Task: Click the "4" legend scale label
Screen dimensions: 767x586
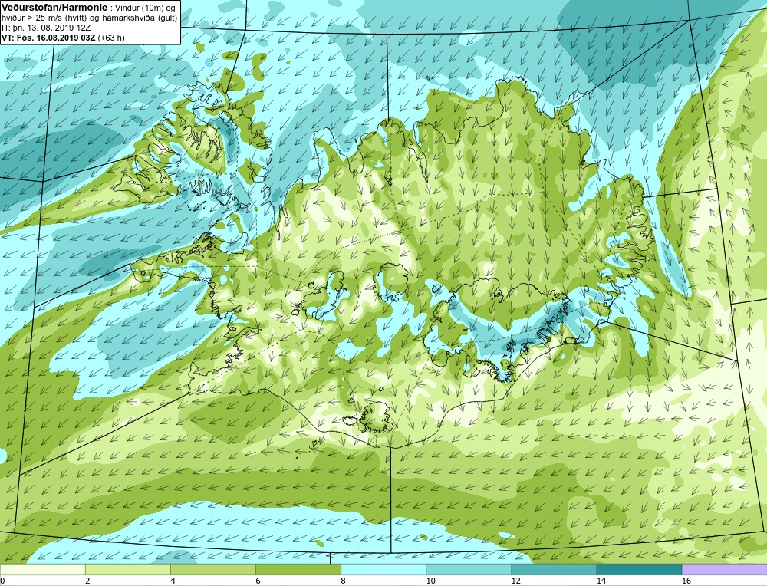Action: pos(173,581)
